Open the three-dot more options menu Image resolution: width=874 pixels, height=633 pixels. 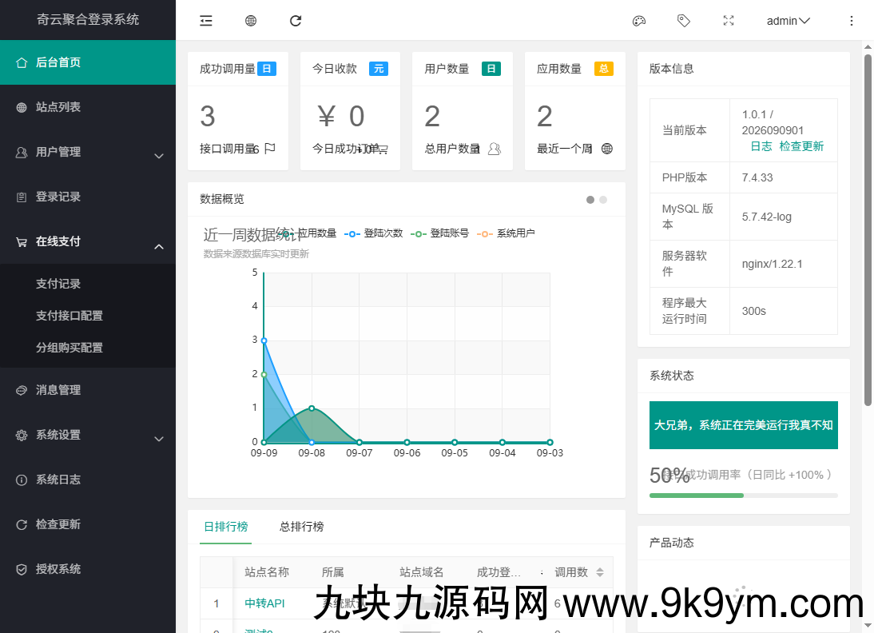point(851,21)
